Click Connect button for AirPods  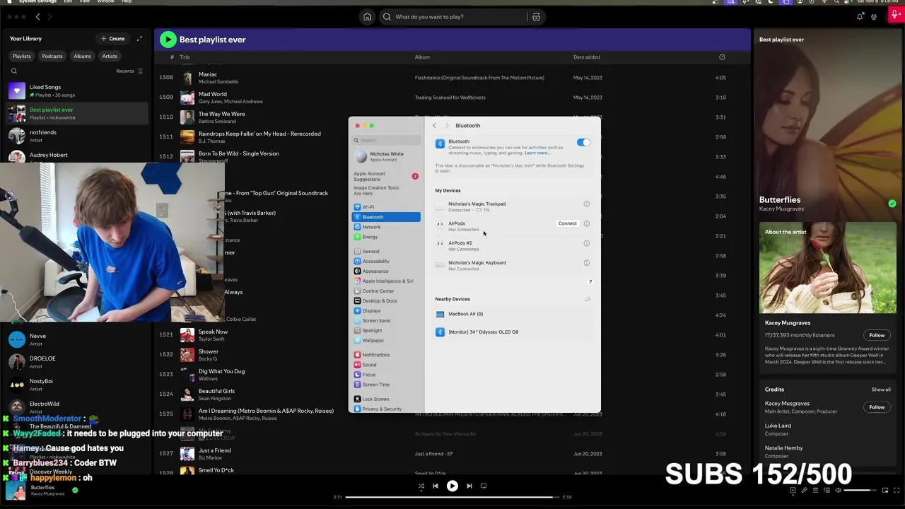pos(567,223)
